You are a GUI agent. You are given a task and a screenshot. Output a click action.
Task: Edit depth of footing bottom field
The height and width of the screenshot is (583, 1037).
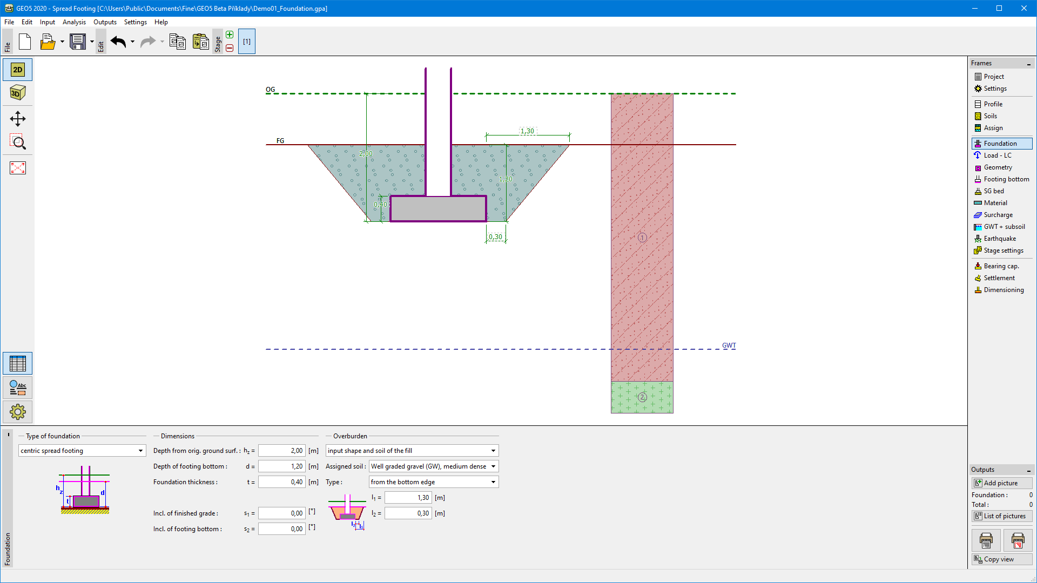[282, 466]
